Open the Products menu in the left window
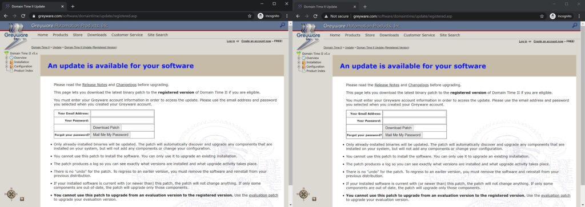 [x=60, y=35]
